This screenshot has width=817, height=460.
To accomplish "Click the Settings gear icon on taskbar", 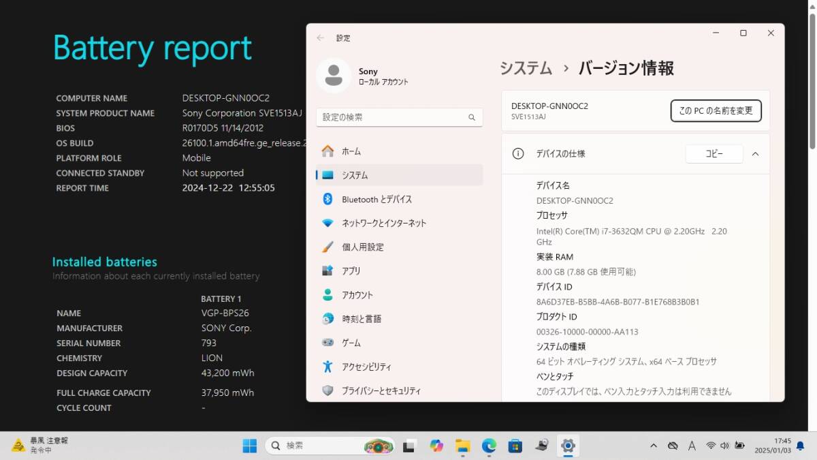I will coord(568,446).
